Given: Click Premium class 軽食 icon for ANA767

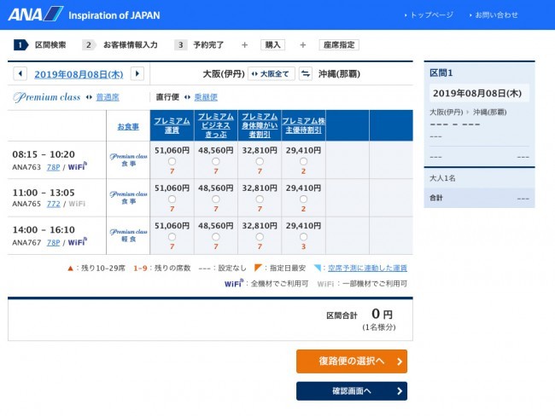Looking at the screenshot, I should click(x=128, y=235).
